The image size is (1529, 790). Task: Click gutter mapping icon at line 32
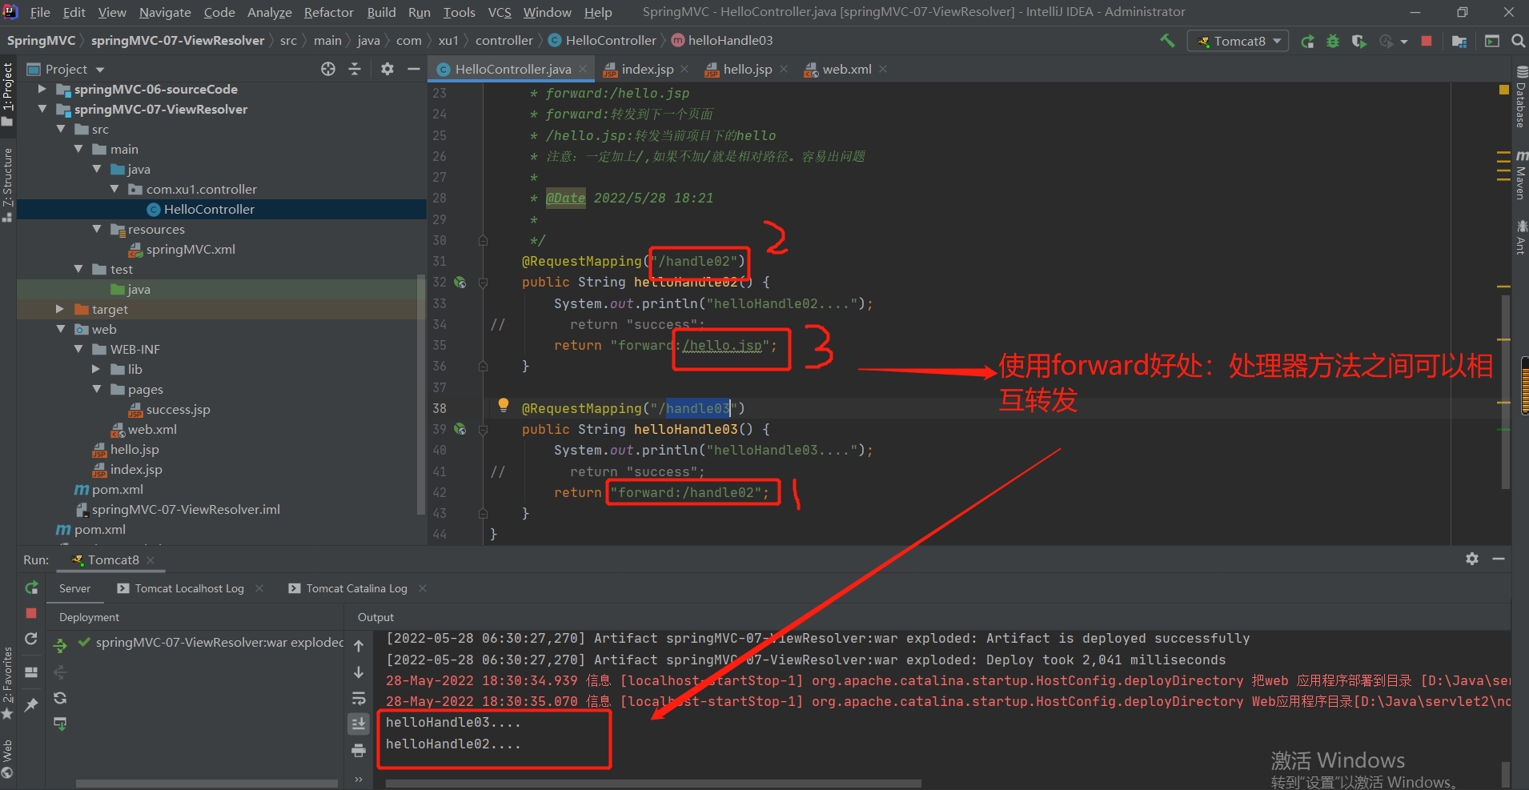460,282
